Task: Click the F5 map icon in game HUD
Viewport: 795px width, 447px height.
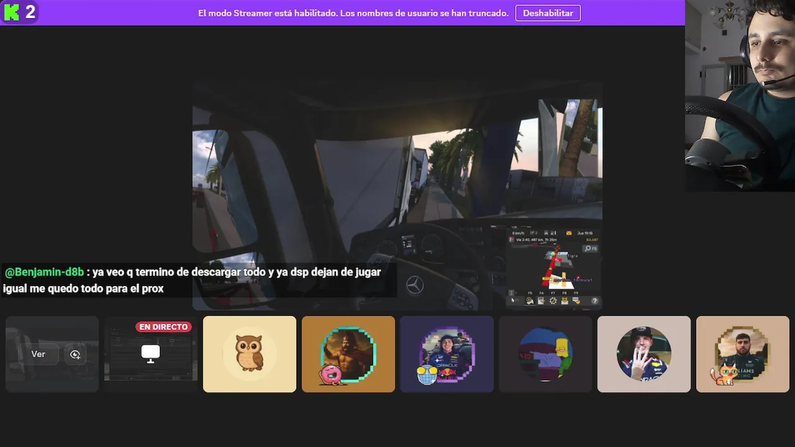Action: (530, 300)
